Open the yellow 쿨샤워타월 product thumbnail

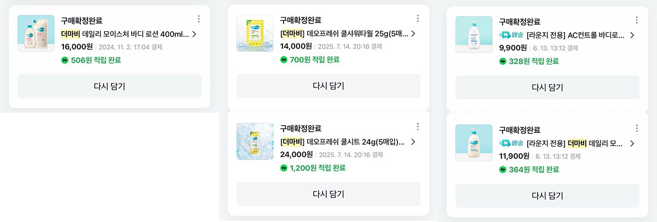click(255, 33)
